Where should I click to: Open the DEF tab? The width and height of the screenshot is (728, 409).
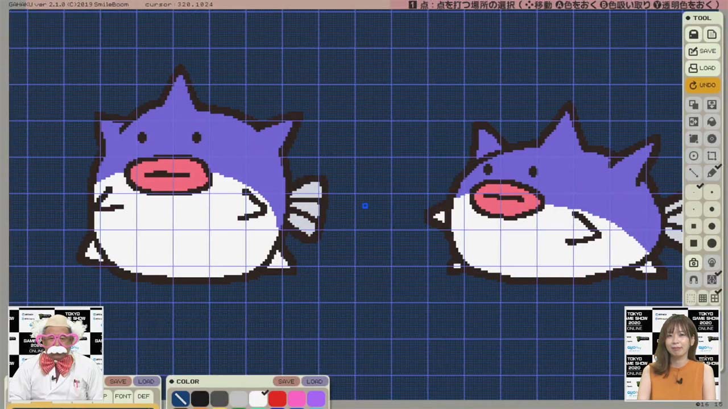(x=143, y=396)
